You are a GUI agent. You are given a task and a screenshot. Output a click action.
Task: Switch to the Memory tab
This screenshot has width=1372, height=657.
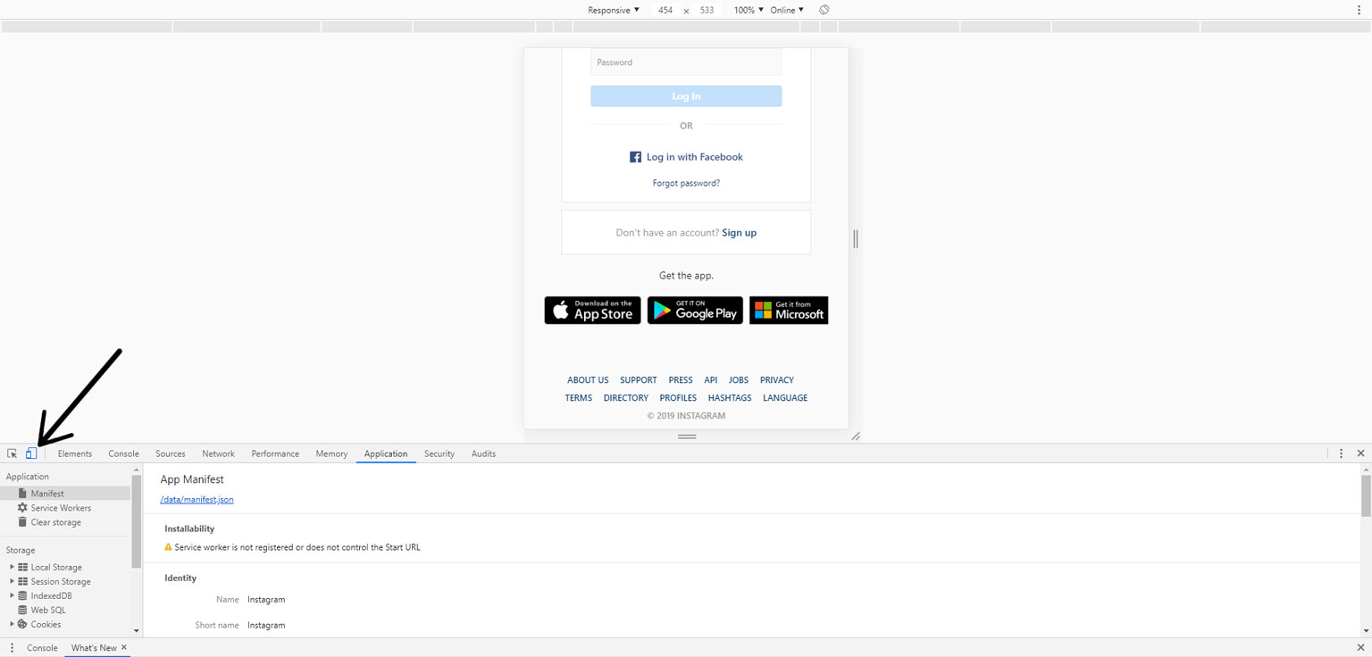pyautogui.click(x=331, y=453)
